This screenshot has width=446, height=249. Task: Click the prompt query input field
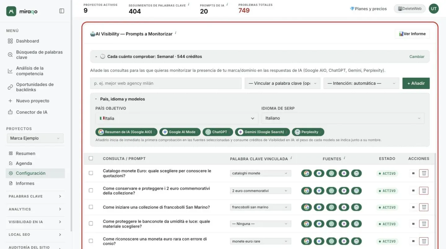166,83
